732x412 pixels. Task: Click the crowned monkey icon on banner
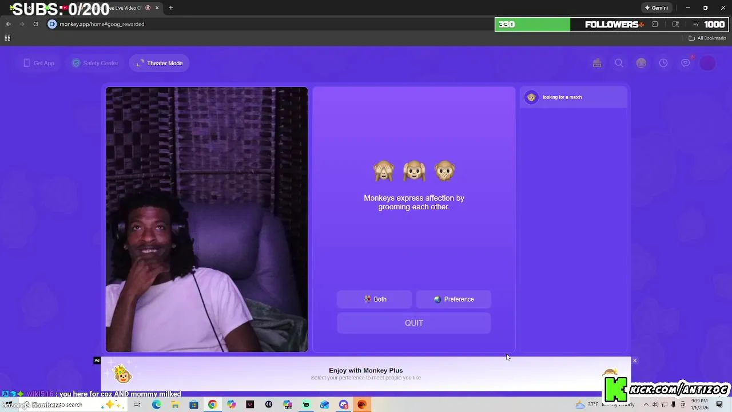point(122,374)
